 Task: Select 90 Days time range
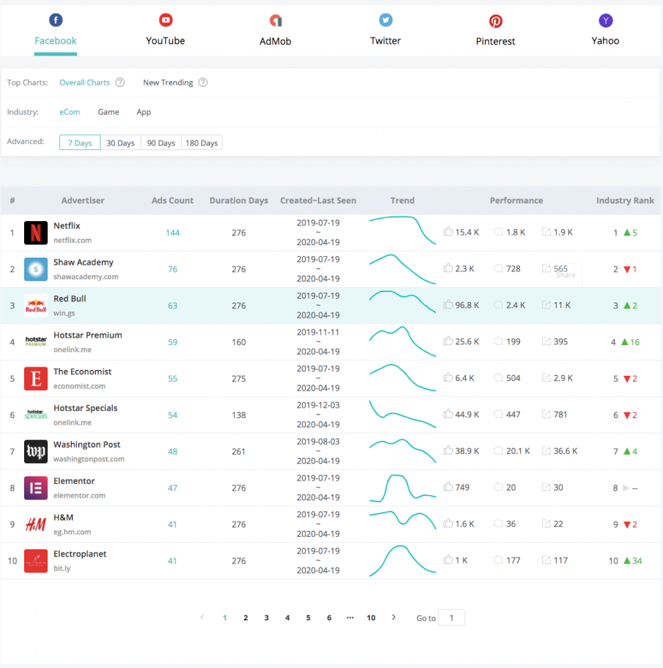(x=161, y=143)
